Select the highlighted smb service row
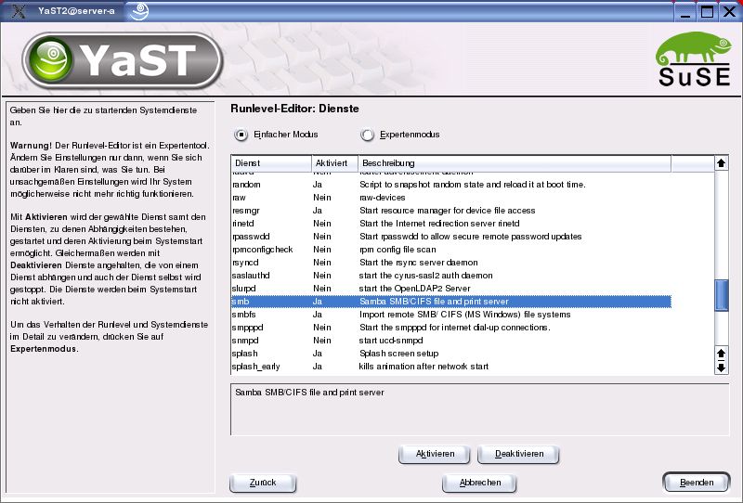This screenshot has width=743, height=503. coord(451,302)
